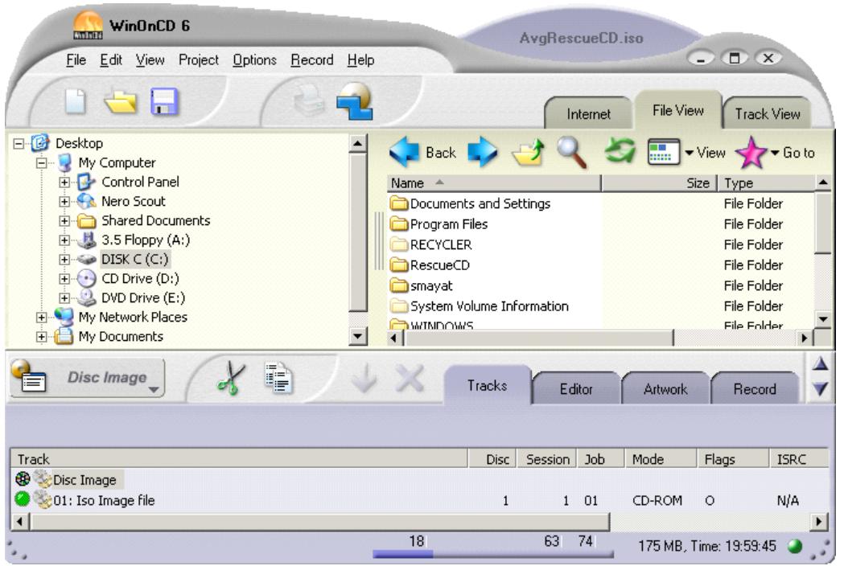Collapse the My Computer tree node
The image size is (844, 566).
(x=42, y=162)
